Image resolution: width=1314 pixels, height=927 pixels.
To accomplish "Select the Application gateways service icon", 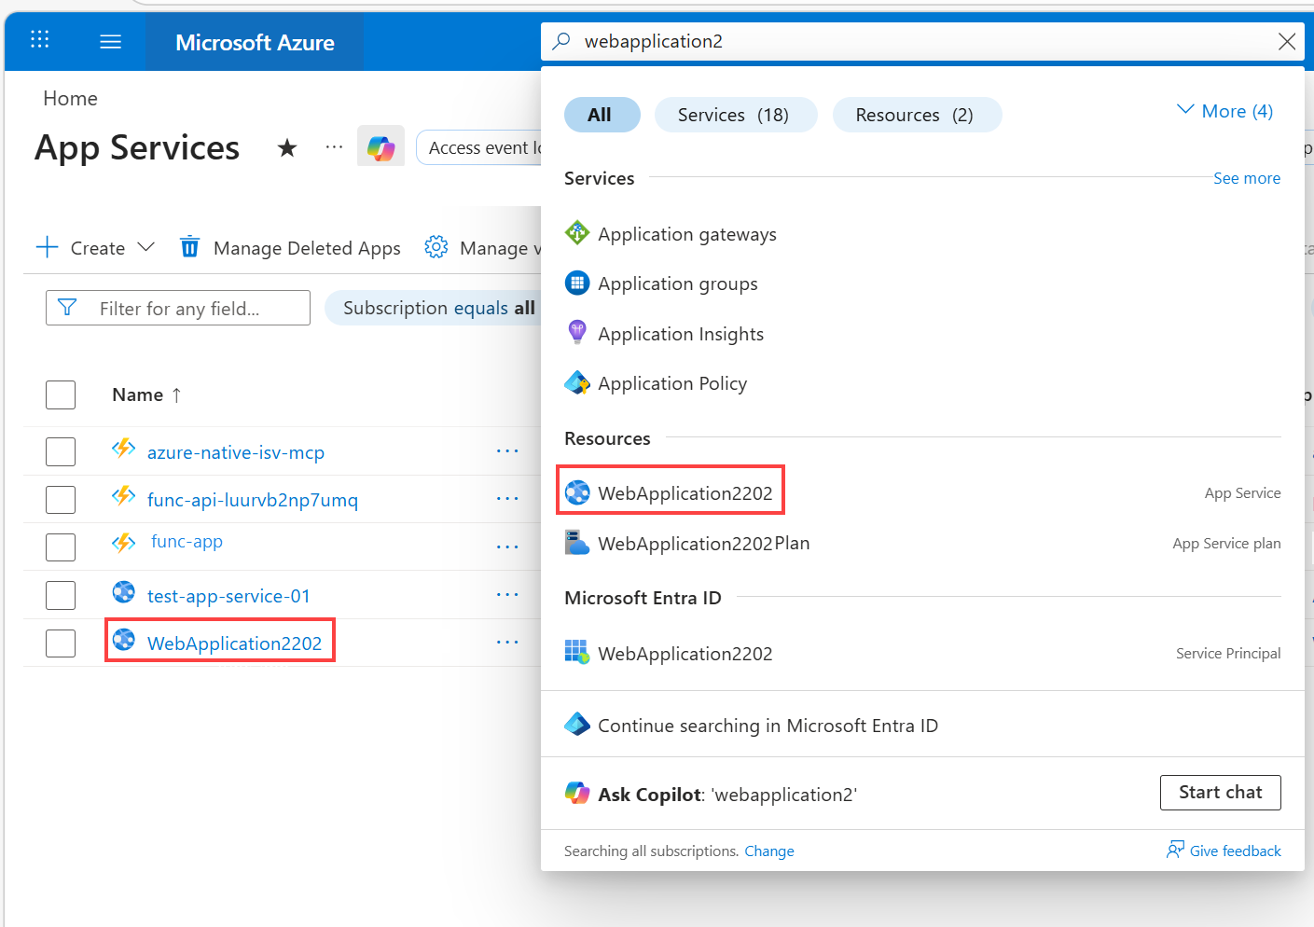I will (577, 233).
